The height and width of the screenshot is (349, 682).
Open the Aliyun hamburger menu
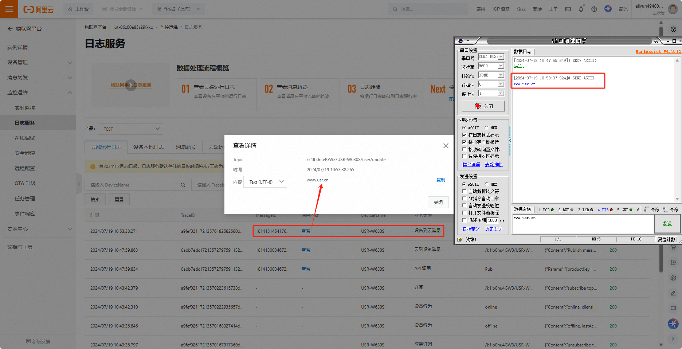coord(9,9)
